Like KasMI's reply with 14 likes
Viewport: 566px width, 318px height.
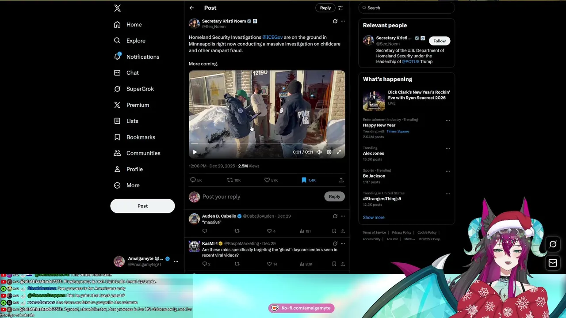272,264
